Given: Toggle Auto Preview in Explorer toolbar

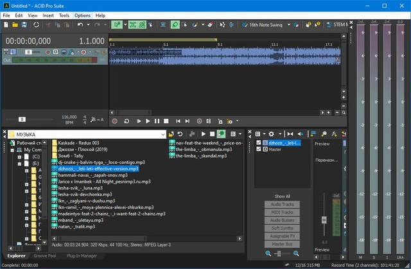Looking at the screenshot, I should [x=221, y=134].
